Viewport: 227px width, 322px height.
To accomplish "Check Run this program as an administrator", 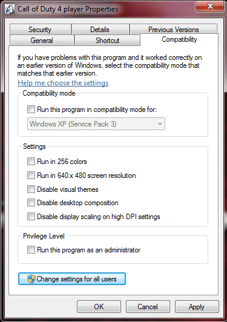I will 31,250.
